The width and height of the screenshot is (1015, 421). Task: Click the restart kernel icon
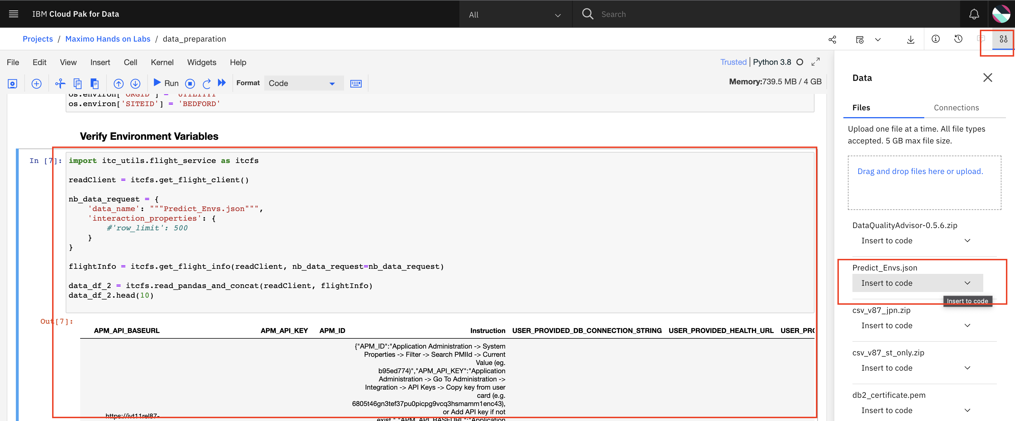pyautogui.click(x=207, y=83)
